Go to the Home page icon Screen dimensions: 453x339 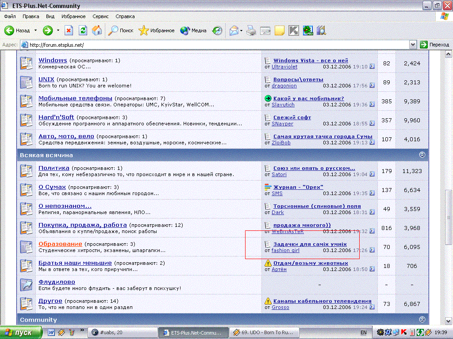pos(97,30)
